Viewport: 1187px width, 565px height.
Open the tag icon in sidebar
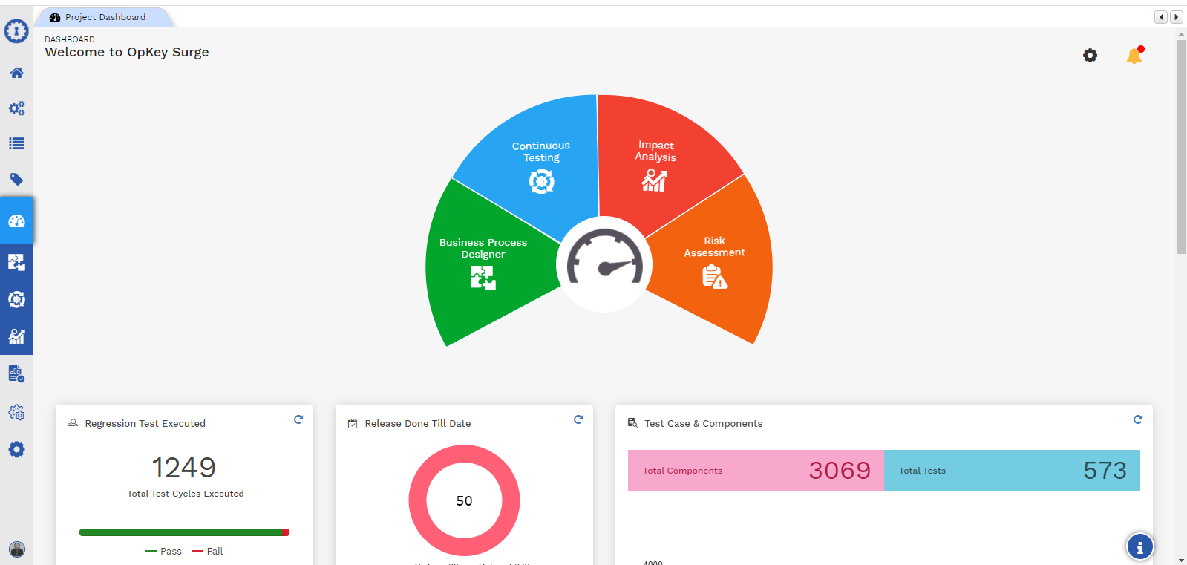click(x=16, y=180)
